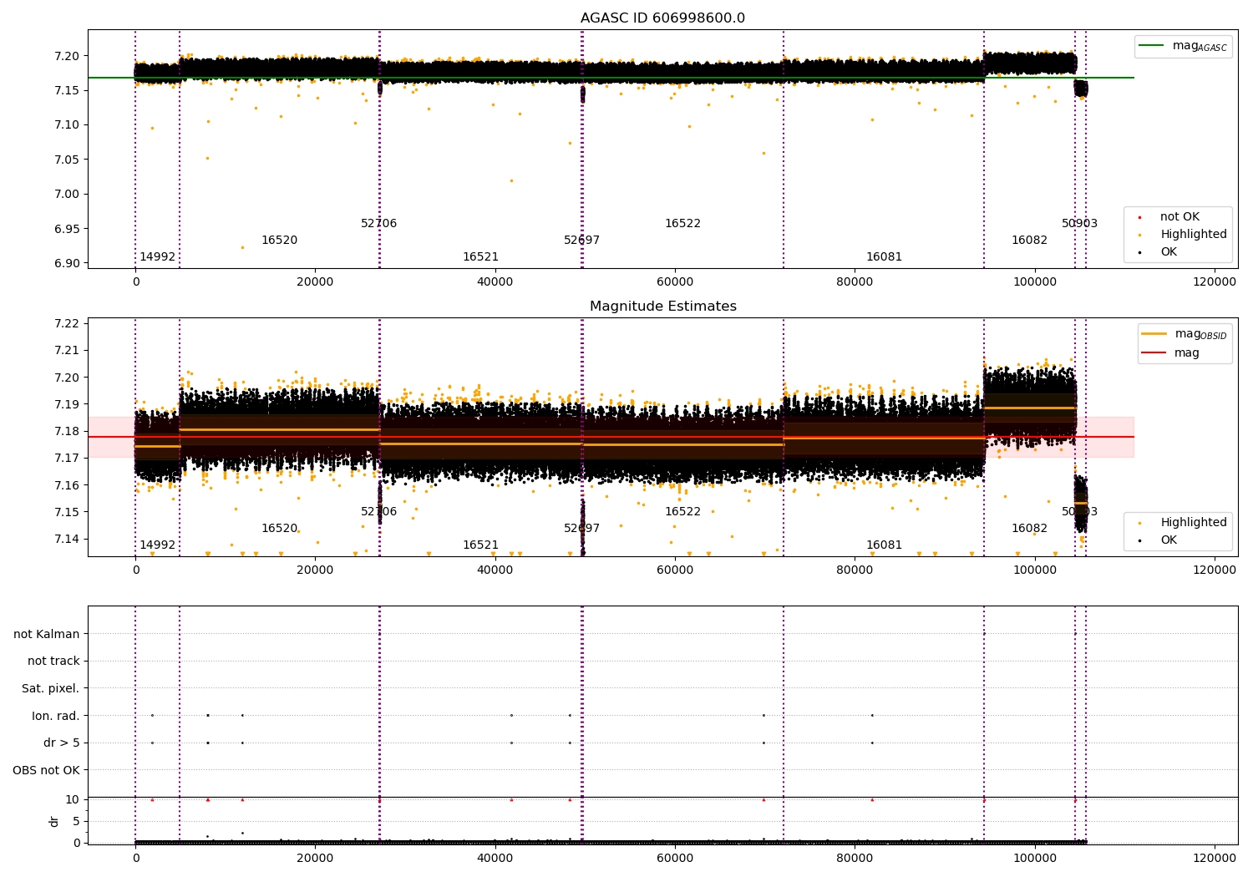Click y-axis tick 7.05 on the AGASC plot
1253x877 pixels.
tap(68, 160)
